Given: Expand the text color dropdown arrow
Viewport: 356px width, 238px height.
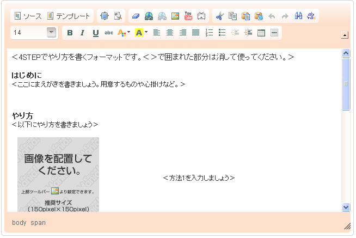Looking at the screenshot, I should pos(128,33).
